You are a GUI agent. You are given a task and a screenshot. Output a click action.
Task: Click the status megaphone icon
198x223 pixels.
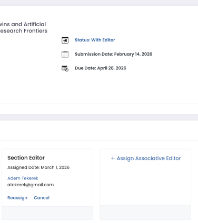(65, 40)
